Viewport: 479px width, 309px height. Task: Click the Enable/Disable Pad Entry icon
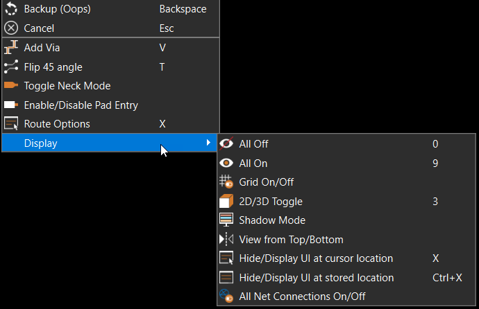click(11, 105)
